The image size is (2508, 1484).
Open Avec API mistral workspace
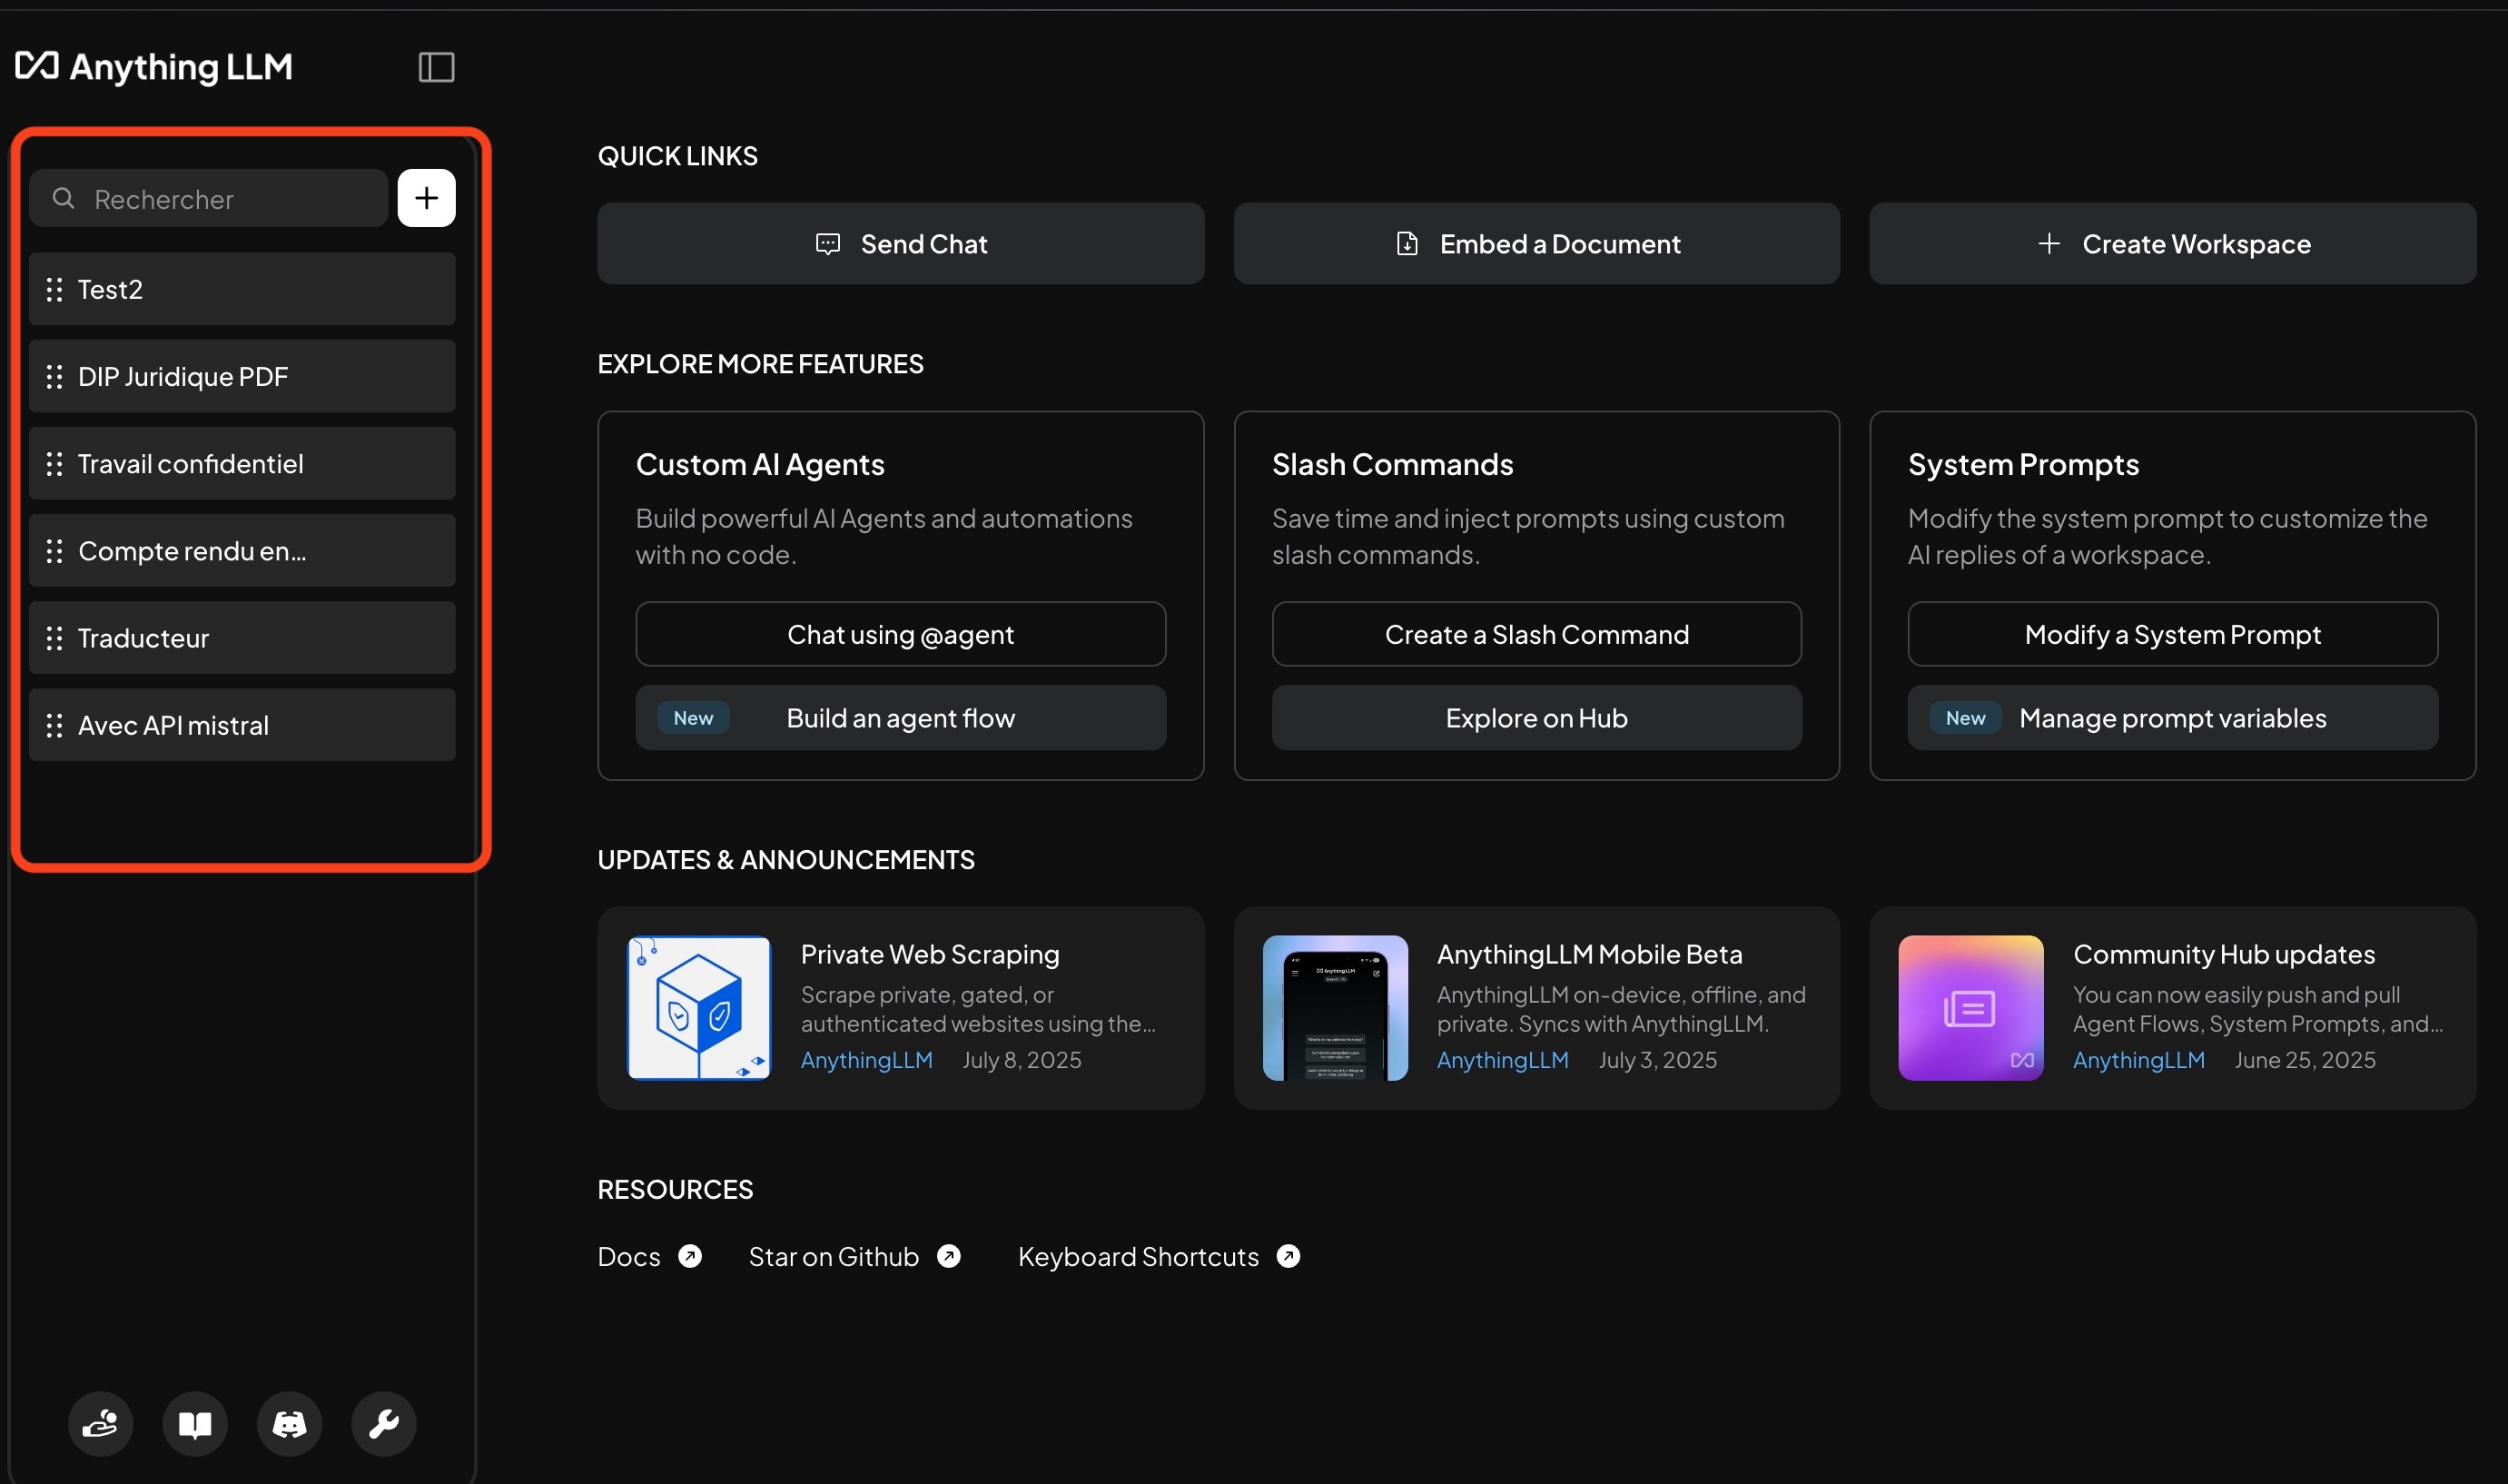pos(242,724)
